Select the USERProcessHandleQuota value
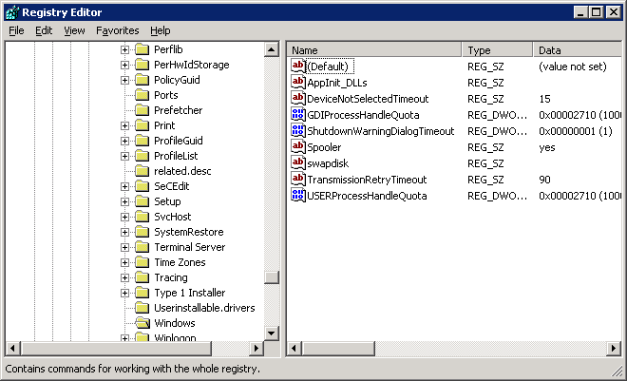The height and width of the screenshot is (381, 627). tap(366, 196)
